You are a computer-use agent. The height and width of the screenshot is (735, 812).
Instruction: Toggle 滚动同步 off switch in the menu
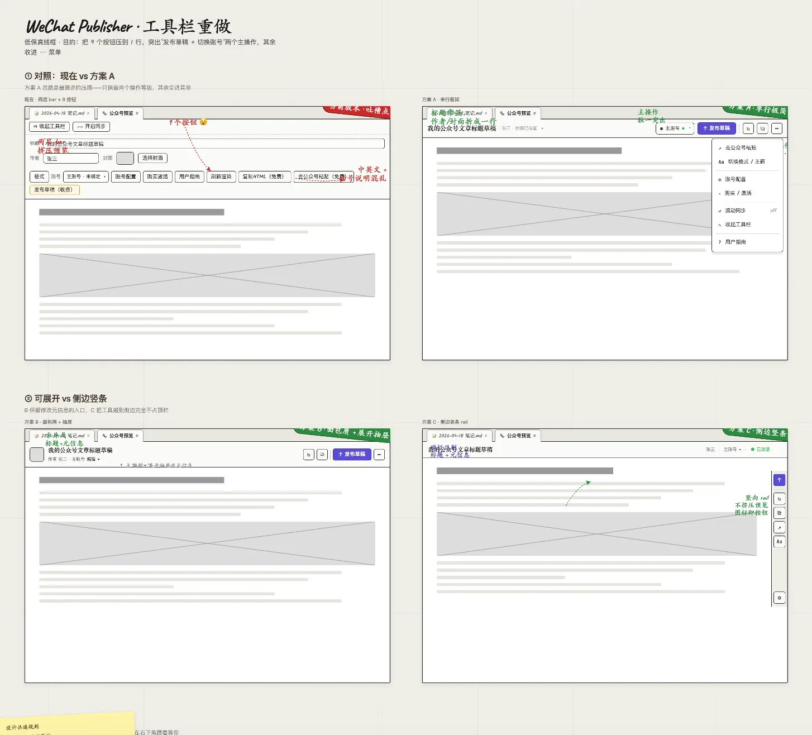click(x=773, y=211)
